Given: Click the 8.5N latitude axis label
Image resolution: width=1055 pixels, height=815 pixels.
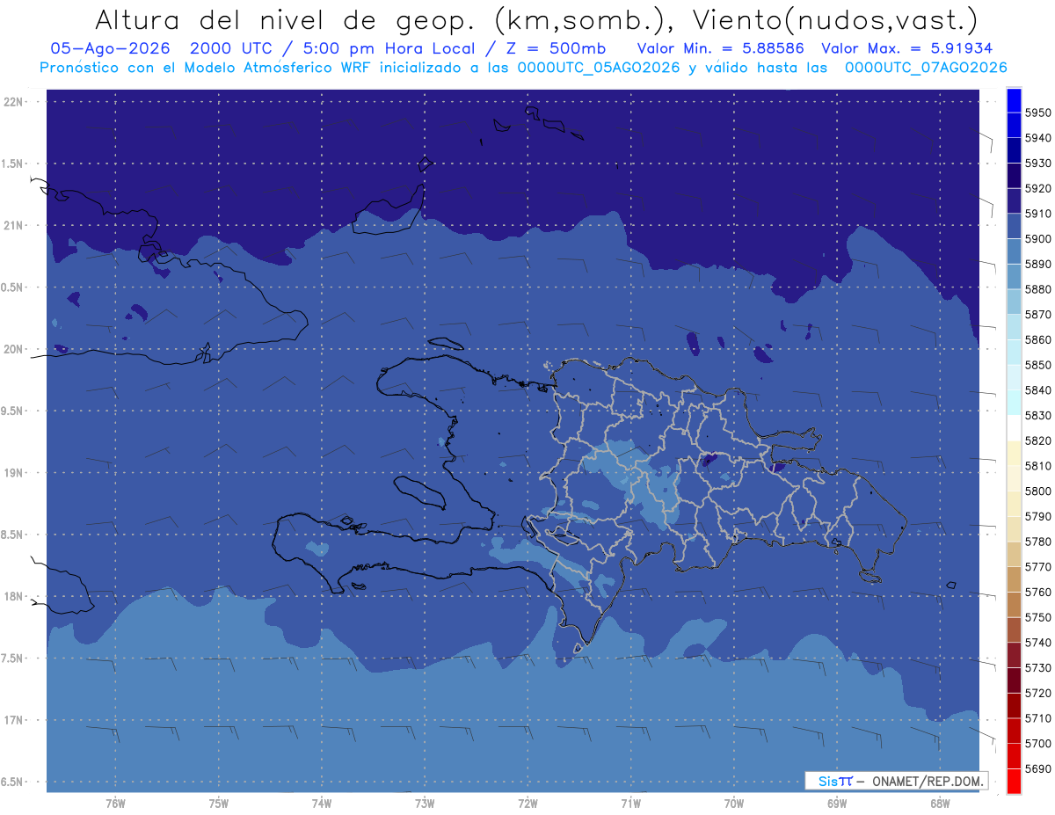Looking at the screenshot, I should click(x=11, y=535).
